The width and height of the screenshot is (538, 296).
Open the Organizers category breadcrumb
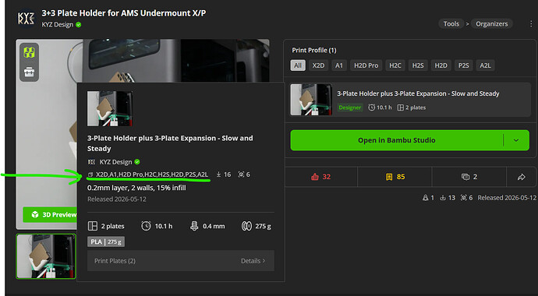(492, 23)
